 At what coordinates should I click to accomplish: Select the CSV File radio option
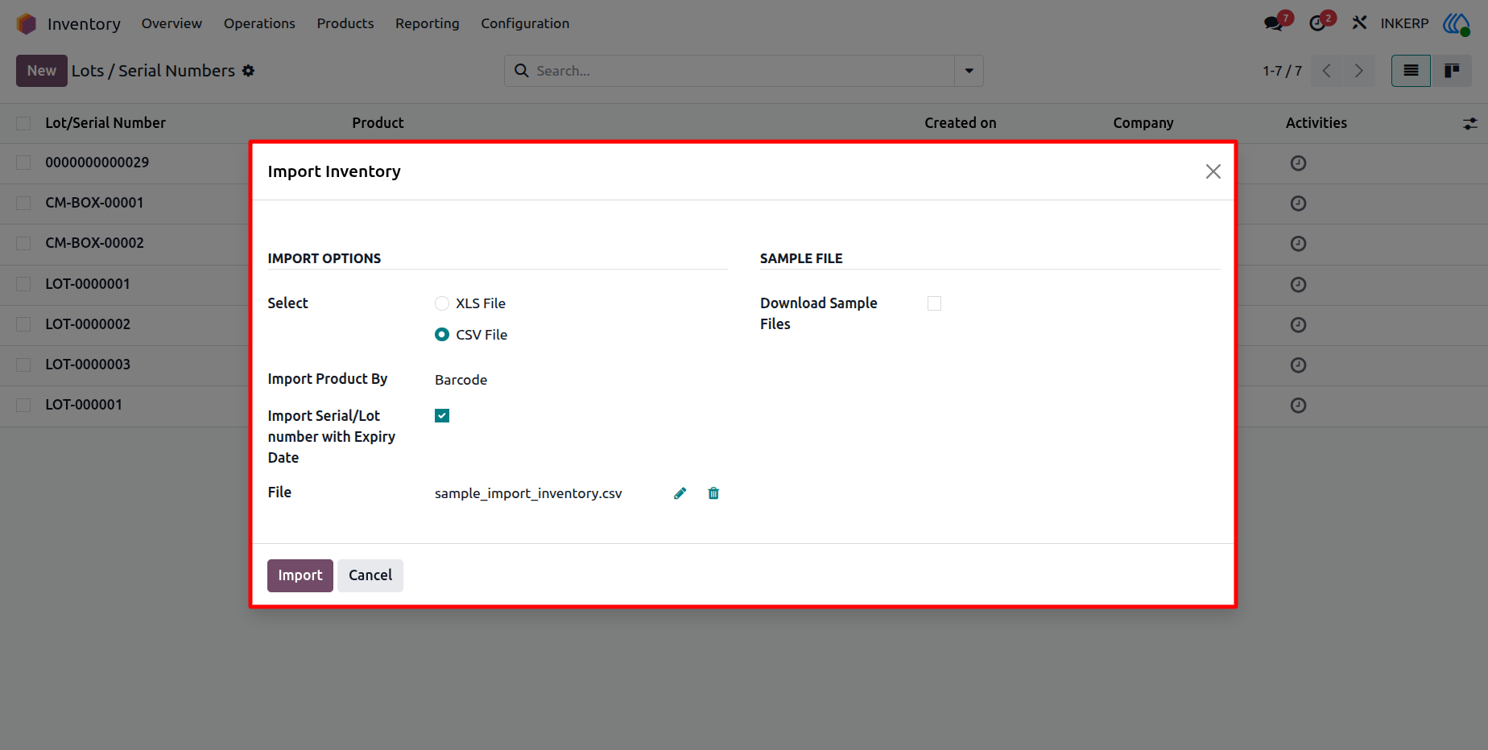[442, 335]
